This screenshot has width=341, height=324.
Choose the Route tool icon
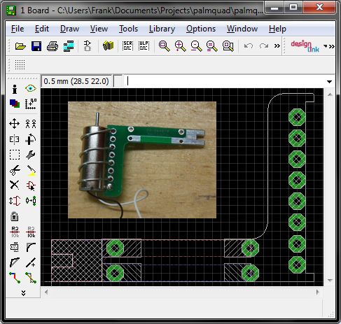15,277
